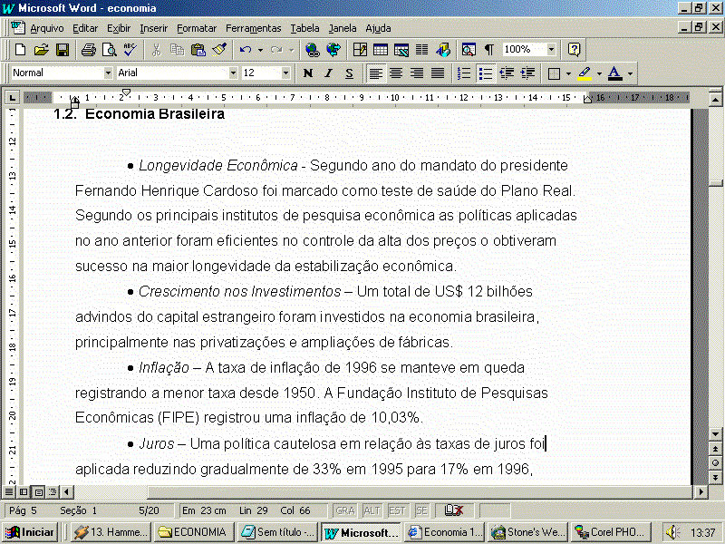Switch to Normal view button
Viewport: 725px width, 544px height.
[x=9, y=491]
